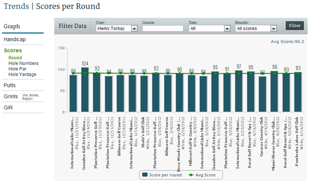Click the 96 Miami Shores score bar
The height and width of the screenshot is (181, 309).
pyautogui.click(x=274, y=92)
